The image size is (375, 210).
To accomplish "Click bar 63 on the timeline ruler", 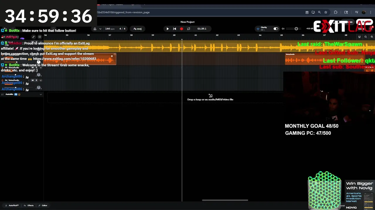I will coord(238,35).
